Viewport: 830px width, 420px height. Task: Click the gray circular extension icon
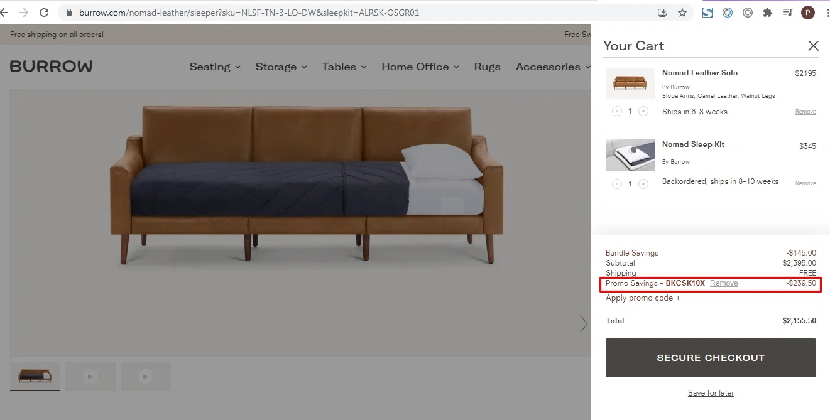pos(748,13)
